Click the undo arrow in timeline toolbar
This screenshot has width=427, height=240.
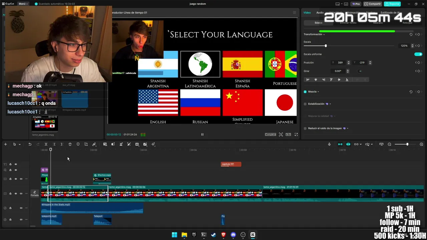30,144
